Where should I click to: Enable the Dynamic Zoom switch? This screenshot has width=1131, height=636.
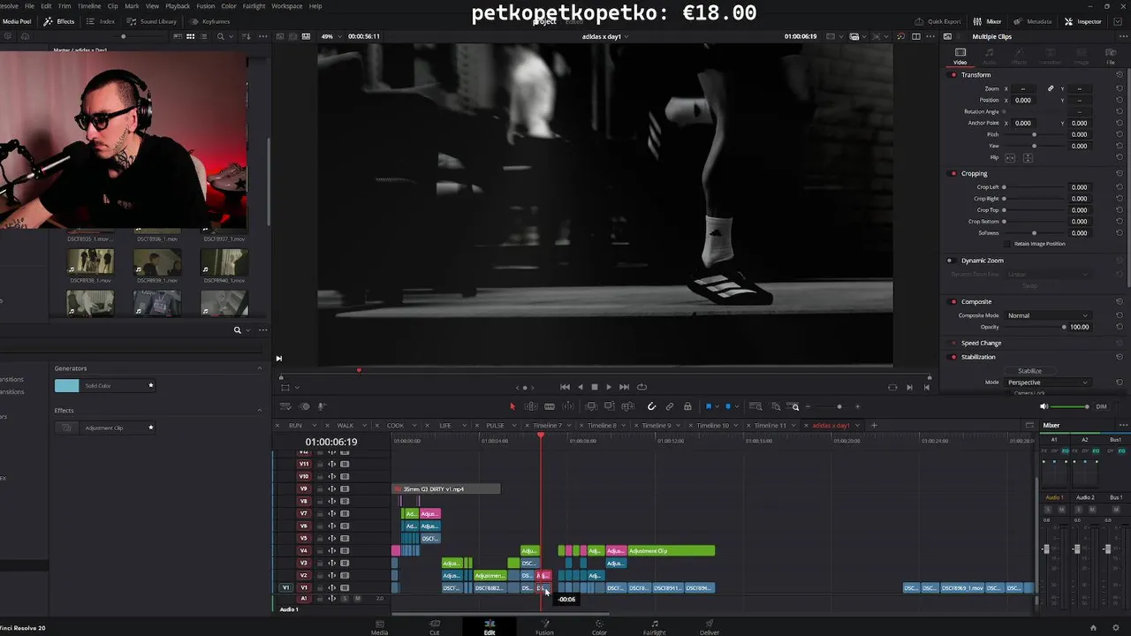tap(950, 261)
